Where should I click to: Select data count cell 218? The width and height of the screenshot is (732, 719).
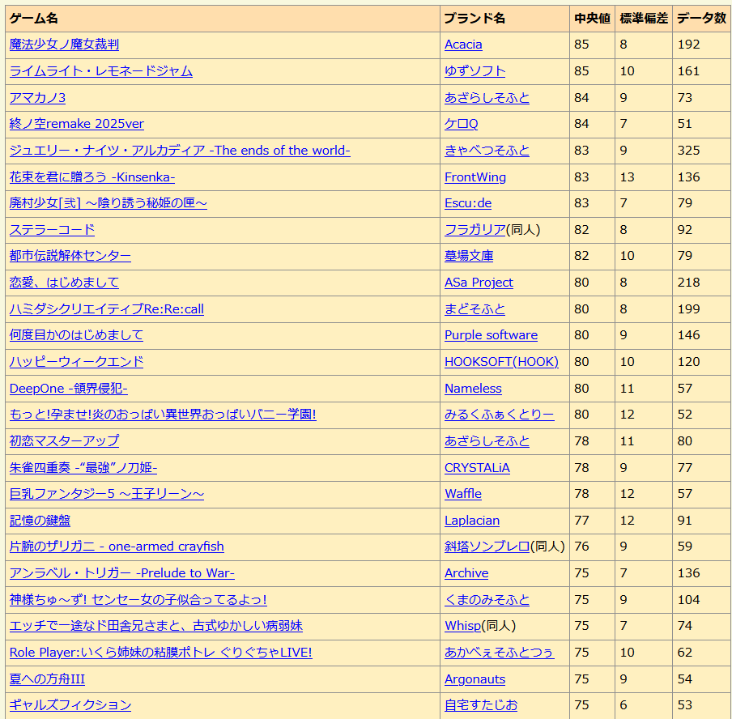click(x=702, y=283)
